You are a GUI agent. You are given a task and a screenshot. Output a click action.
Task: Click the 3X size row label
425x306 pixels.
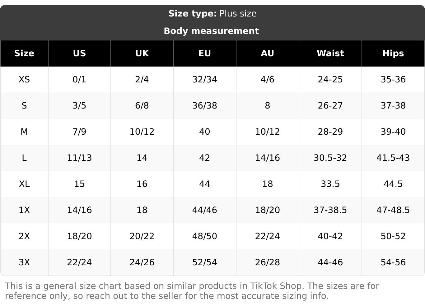pos(24,262)
